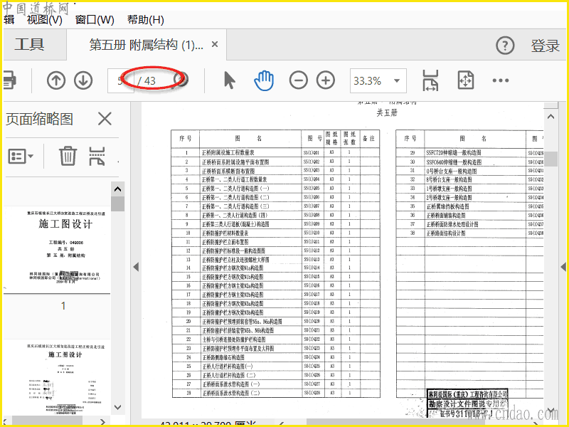Select the 第五册 附属结构 document tab
This screenshot has height=427, width=569.
tap(147, 45)
